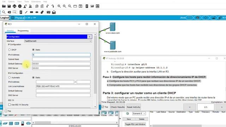Undo the last action with toolbar arrow
This screenshot has width=226, height=127.
(x=47, y=6)
